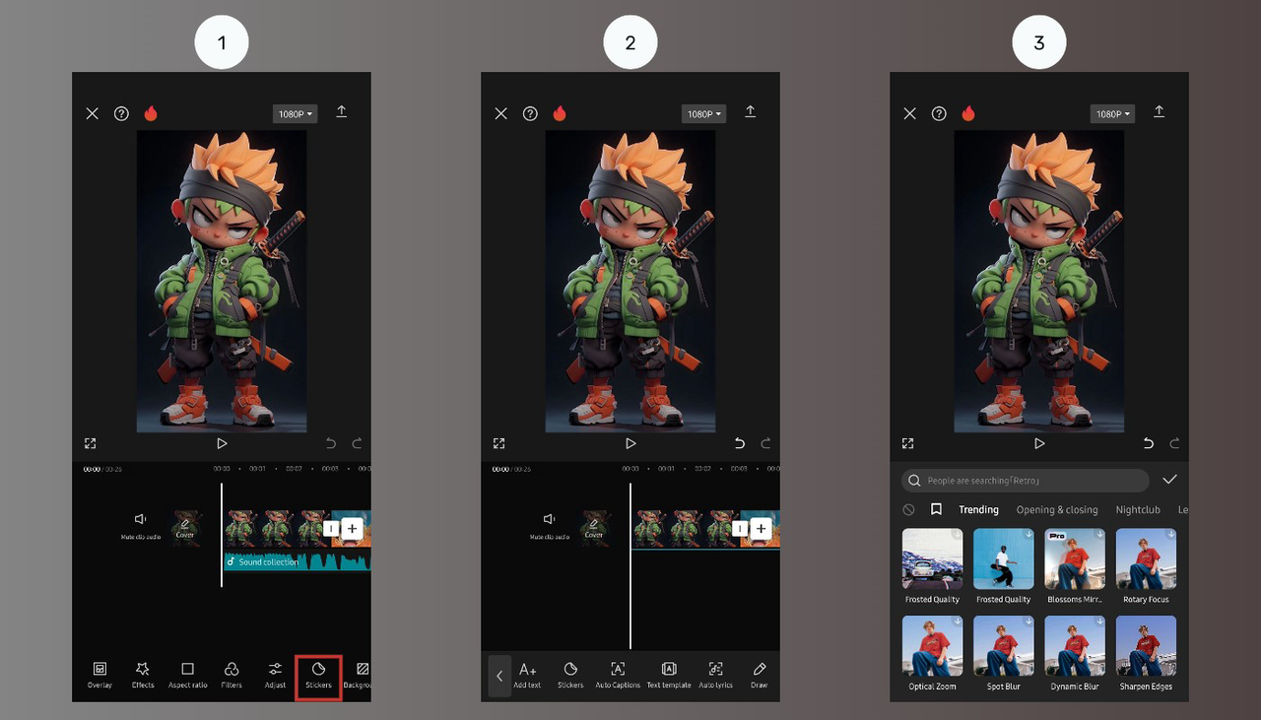Confirm effect selection with the checkmark

[x=1170, y=480]
